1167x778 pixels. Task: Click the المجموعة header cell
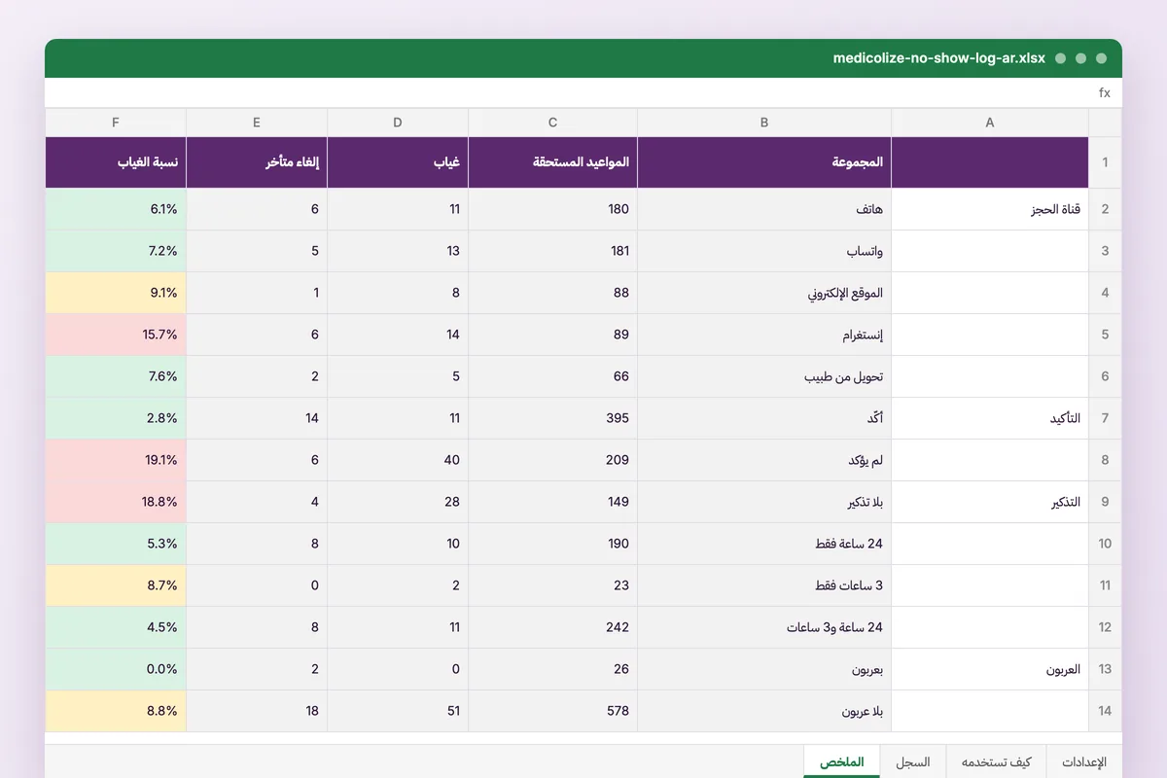pyautogui.click(x=764, y=162)
